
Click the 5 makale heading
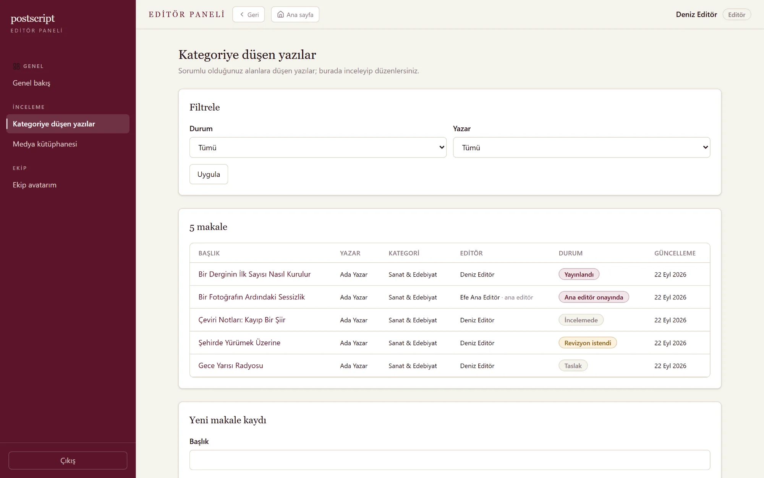(208, 227)
